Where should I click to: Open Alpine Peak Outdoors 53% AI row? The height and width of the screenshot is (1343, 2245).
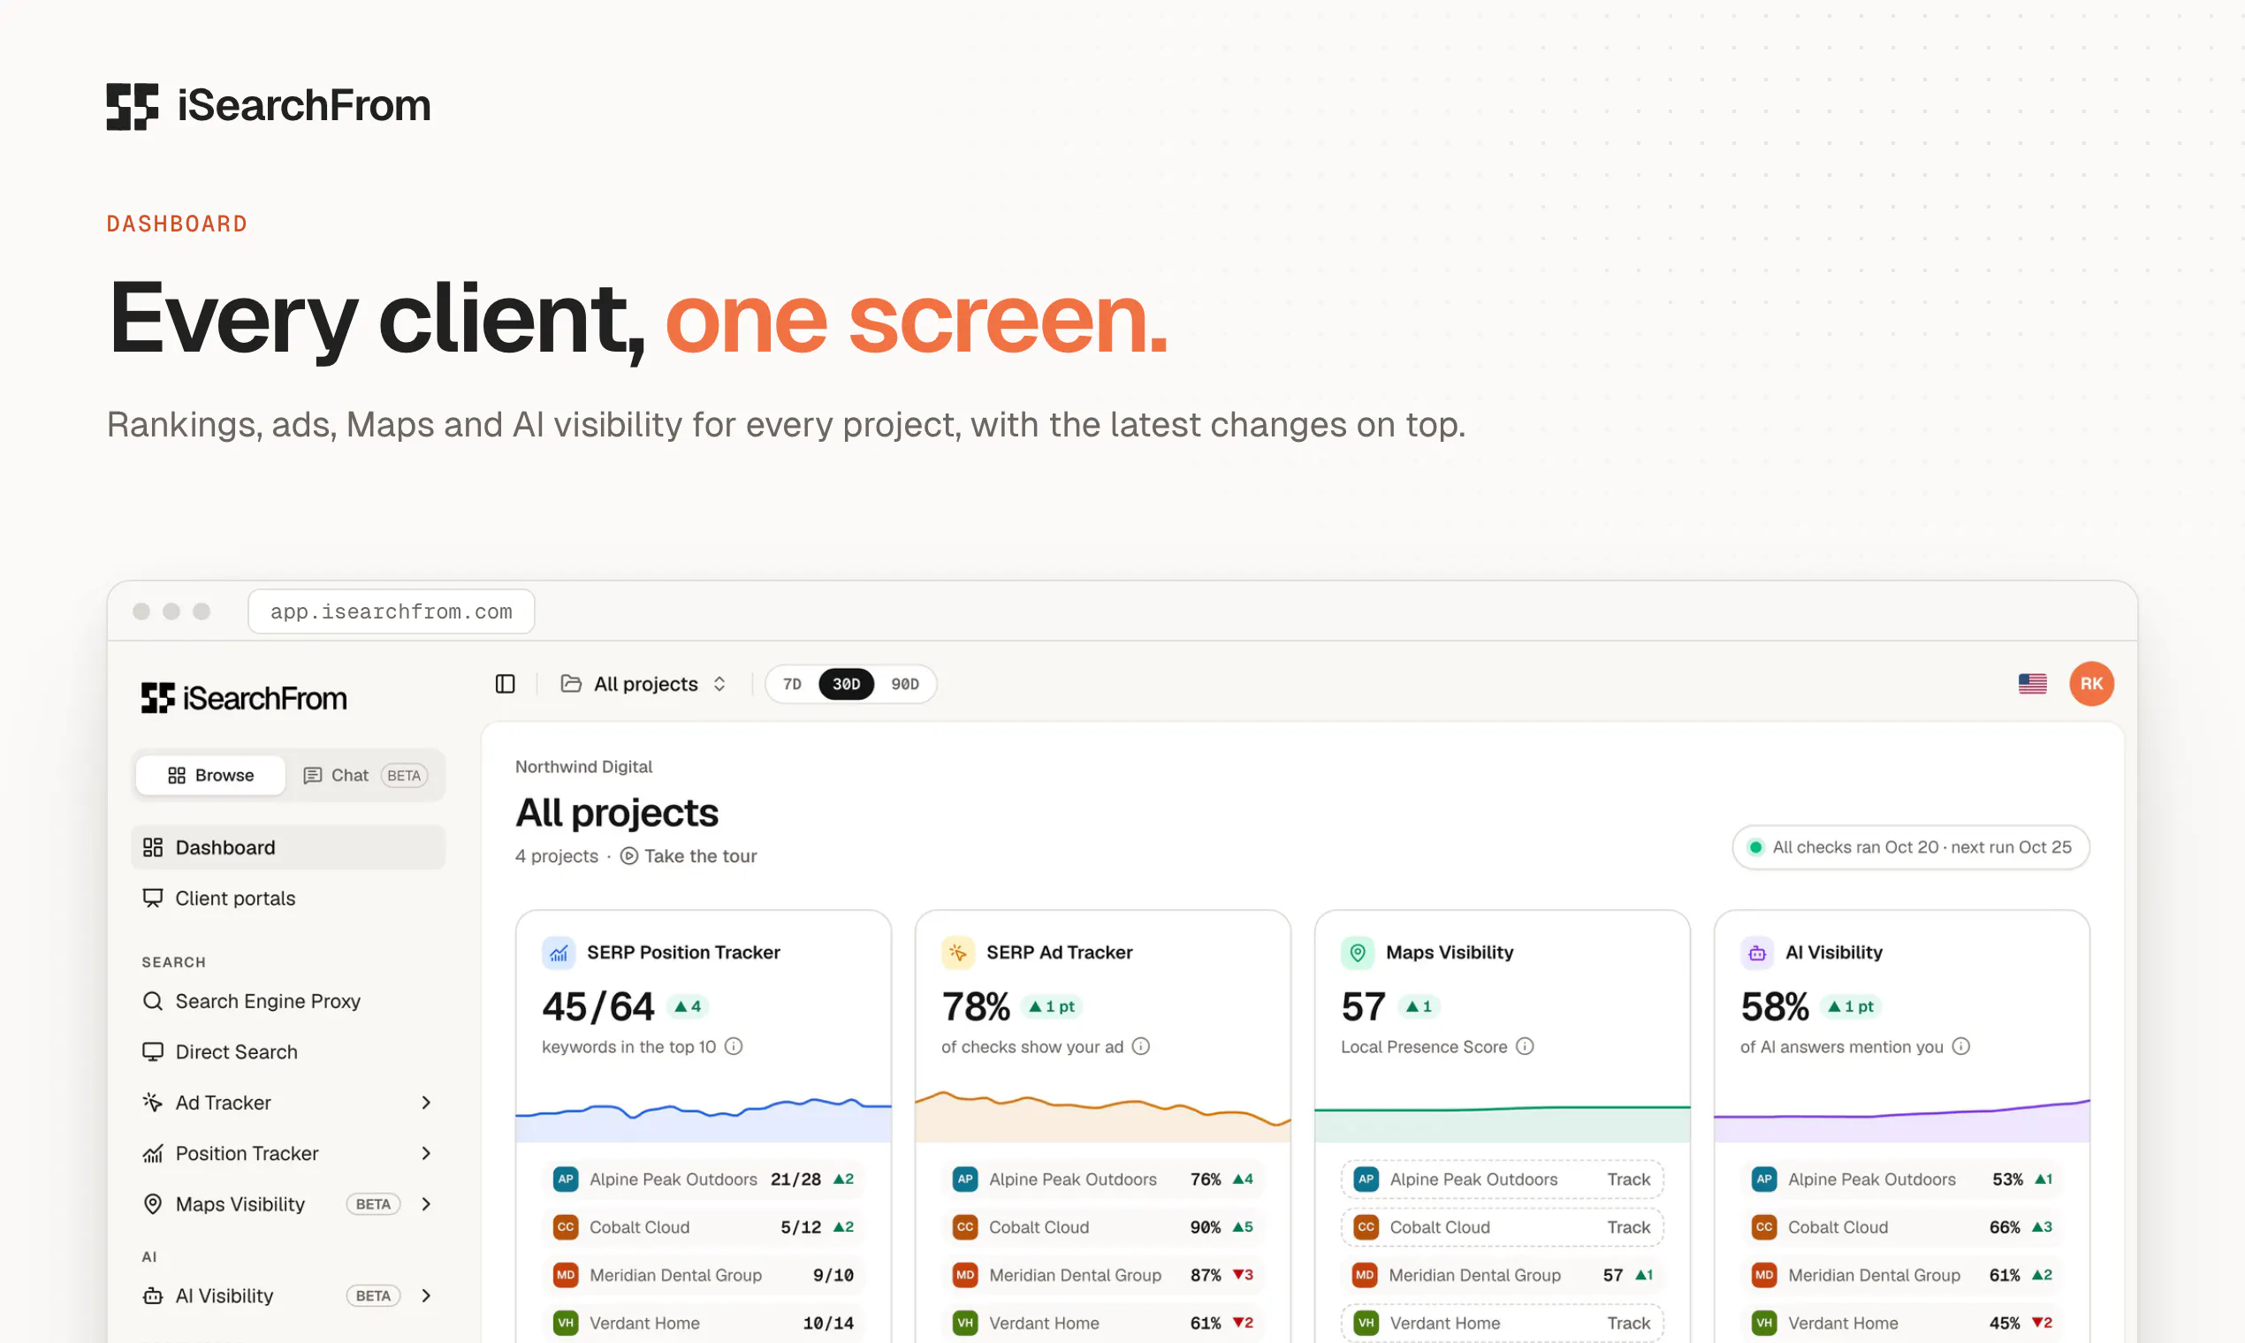point(1902,1180)
